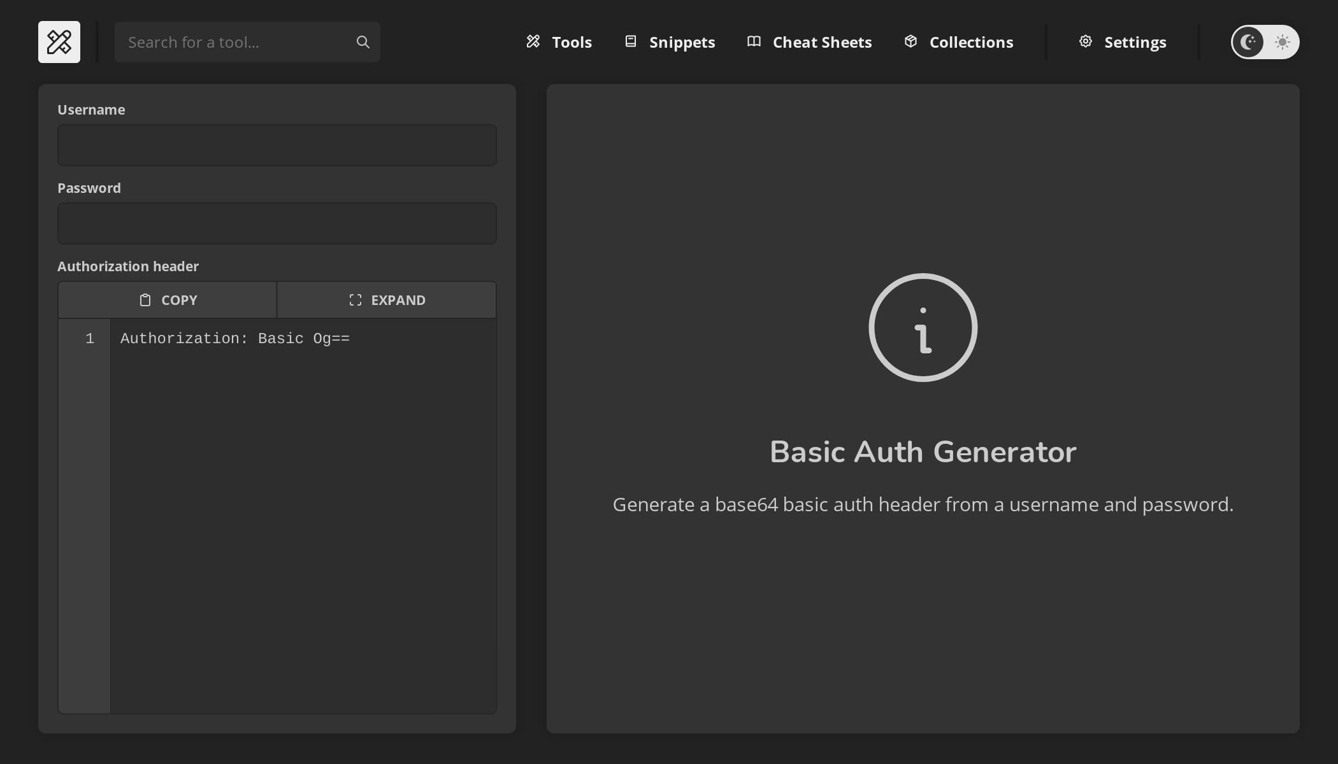This screenshot has height=764, width=1338.
Task: Click the Password label
Action: [x=89, y=188]
